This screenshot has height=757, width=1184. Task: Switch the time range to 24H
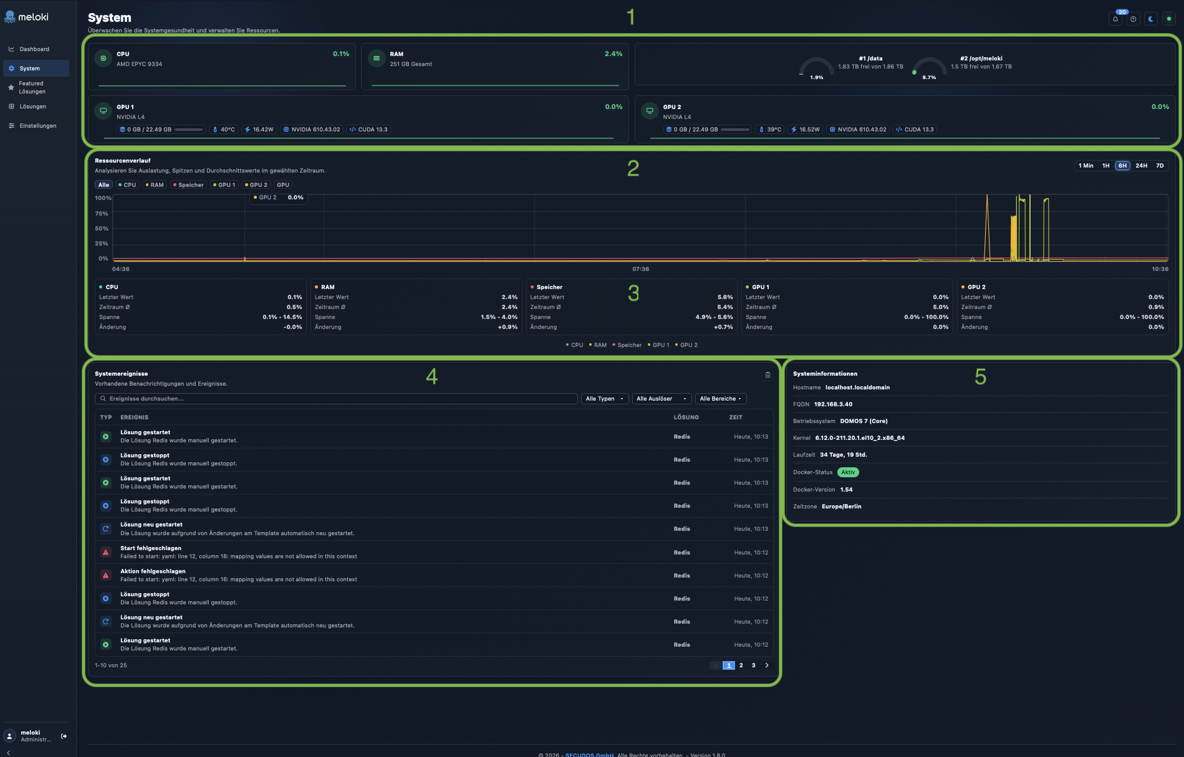tap(1142, 166)
